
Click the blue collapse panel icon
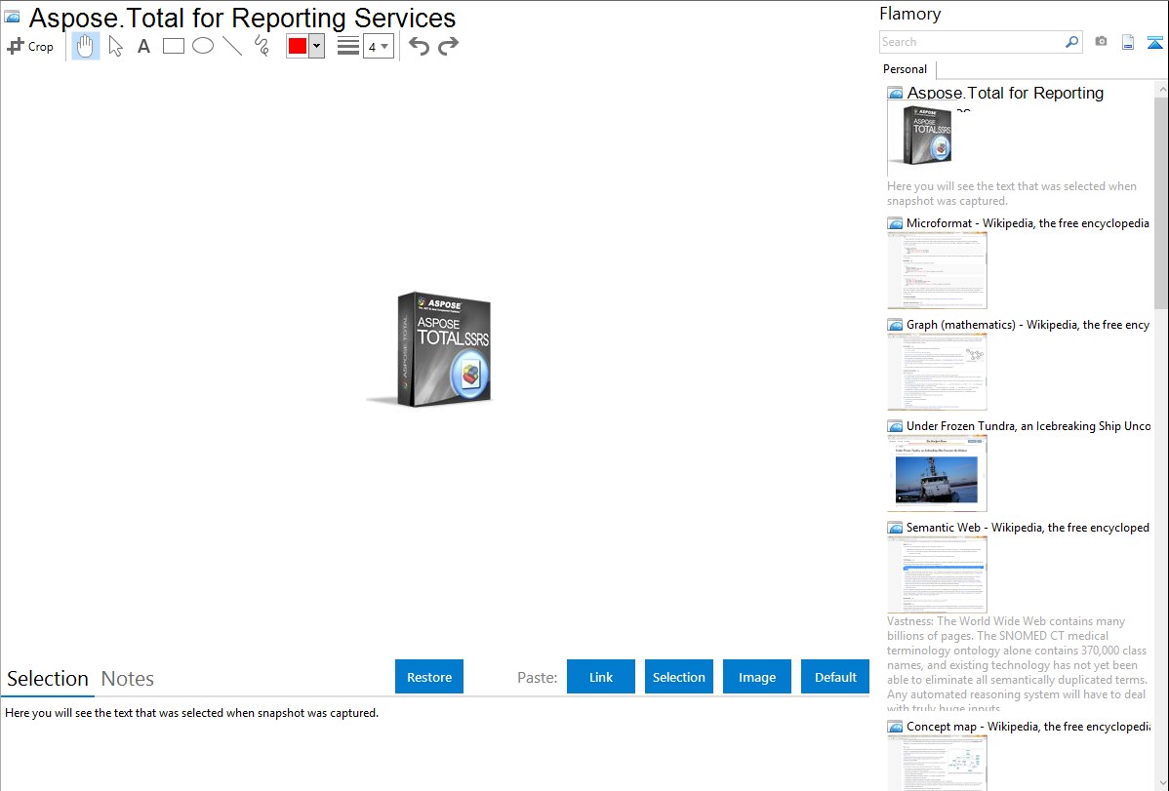tap(1154, 42)
